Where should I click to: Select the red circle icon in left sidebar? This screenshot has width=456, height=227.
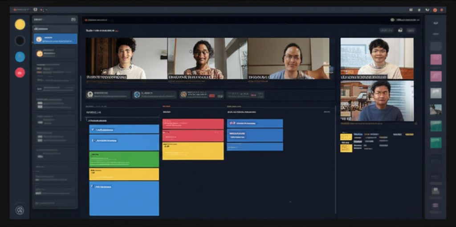tap(20, 72)
